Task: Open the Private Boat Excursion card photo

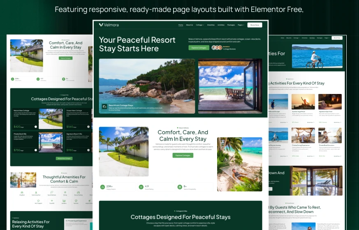Action: click(330, 136)
